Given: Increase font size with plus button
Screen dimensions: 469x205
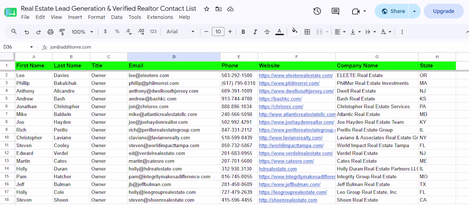Looking at the screenshot, I should [x=230, y=32].
